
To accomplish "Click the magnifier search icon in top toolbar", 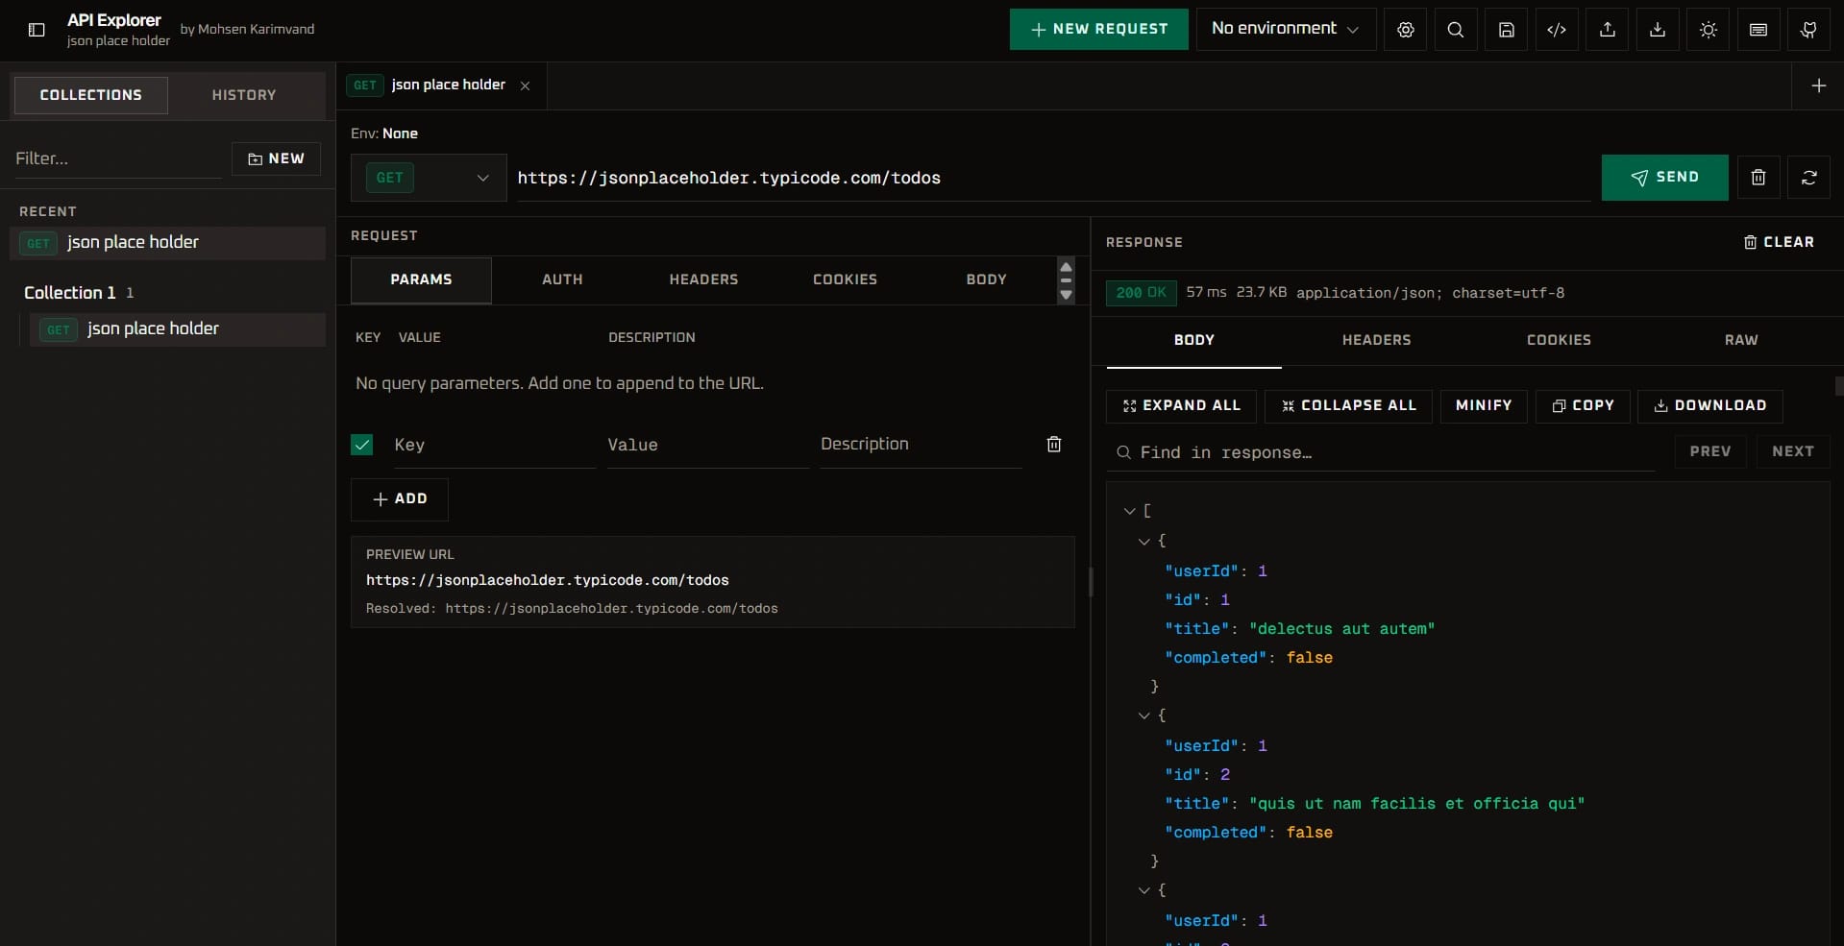I will pyautogui.click(x=1456, y=30).
